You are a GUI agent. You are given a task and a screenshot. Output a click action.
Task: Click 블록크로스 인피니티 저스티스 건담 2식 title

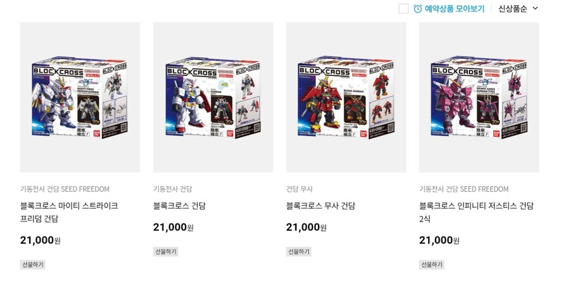tap(477, 212)
